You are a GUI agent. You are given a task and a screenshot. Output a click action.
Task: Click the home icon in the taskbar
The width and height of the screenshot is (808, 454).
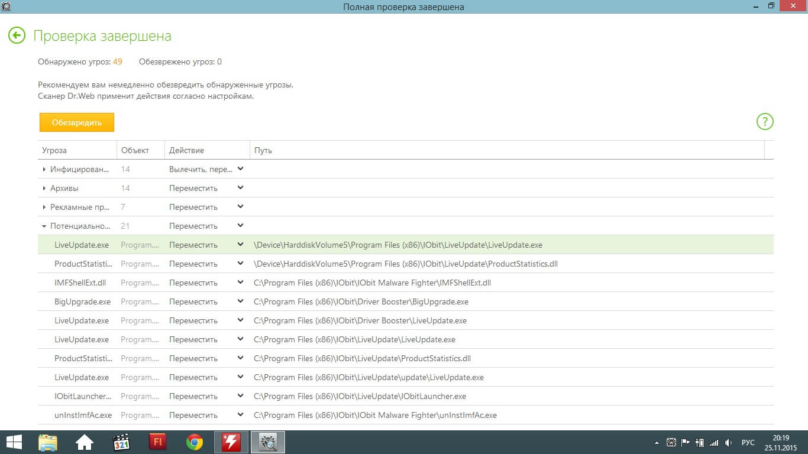click(x=84, y=442)
